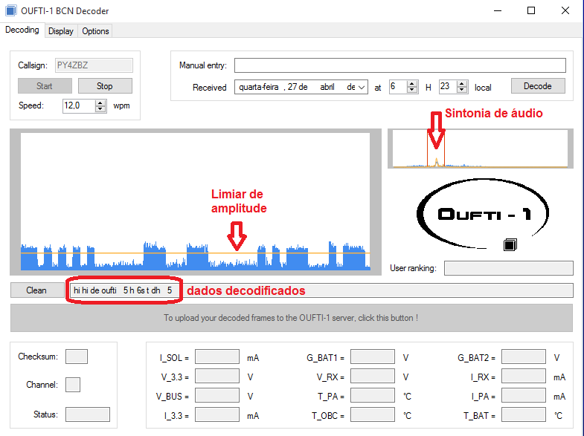Click the Start button
The image size is (584, 436).
[x=45, y=86]
